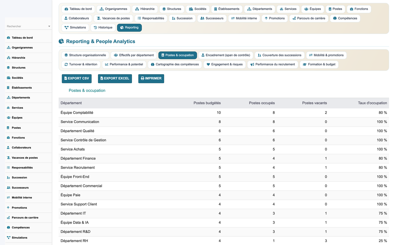This screenshot has height=245, width=396.
Task: Open Fonctions top navigation tab
Action: [x=359, y=9]
